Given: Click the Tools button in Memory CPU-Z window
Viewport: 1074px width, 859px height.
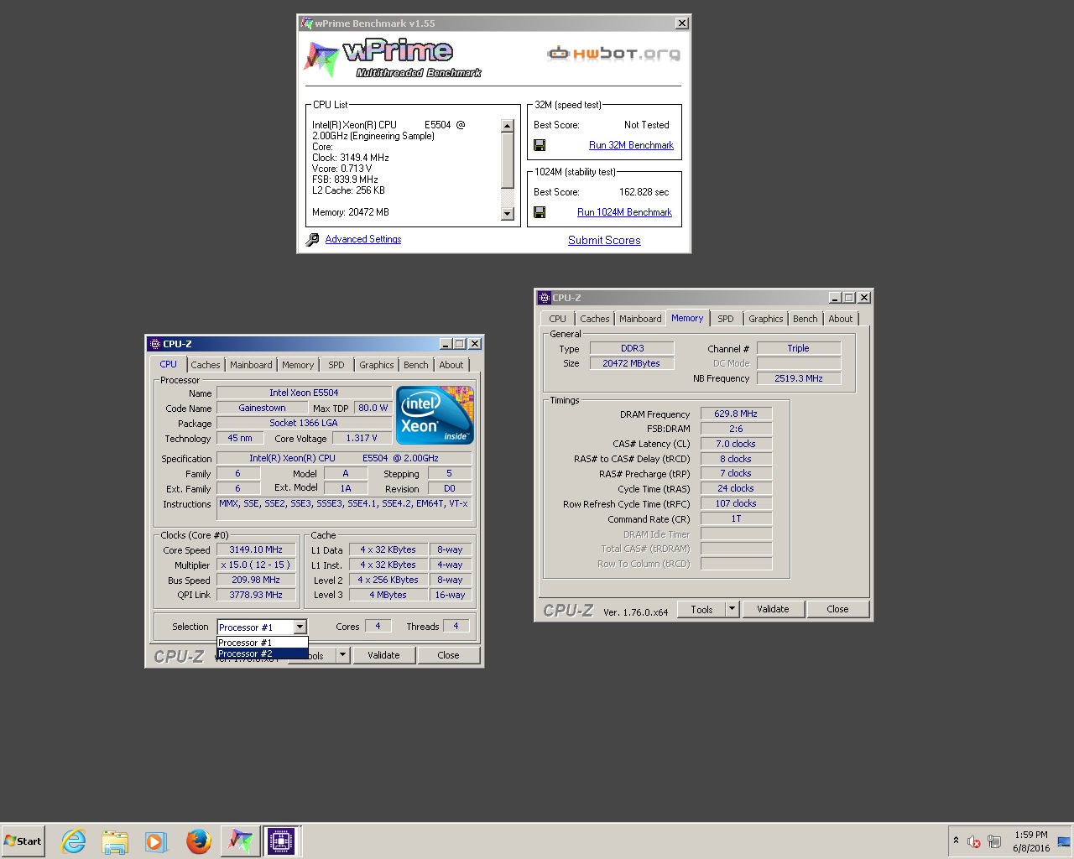Looking at the screenshot, I should pos(701,609).
